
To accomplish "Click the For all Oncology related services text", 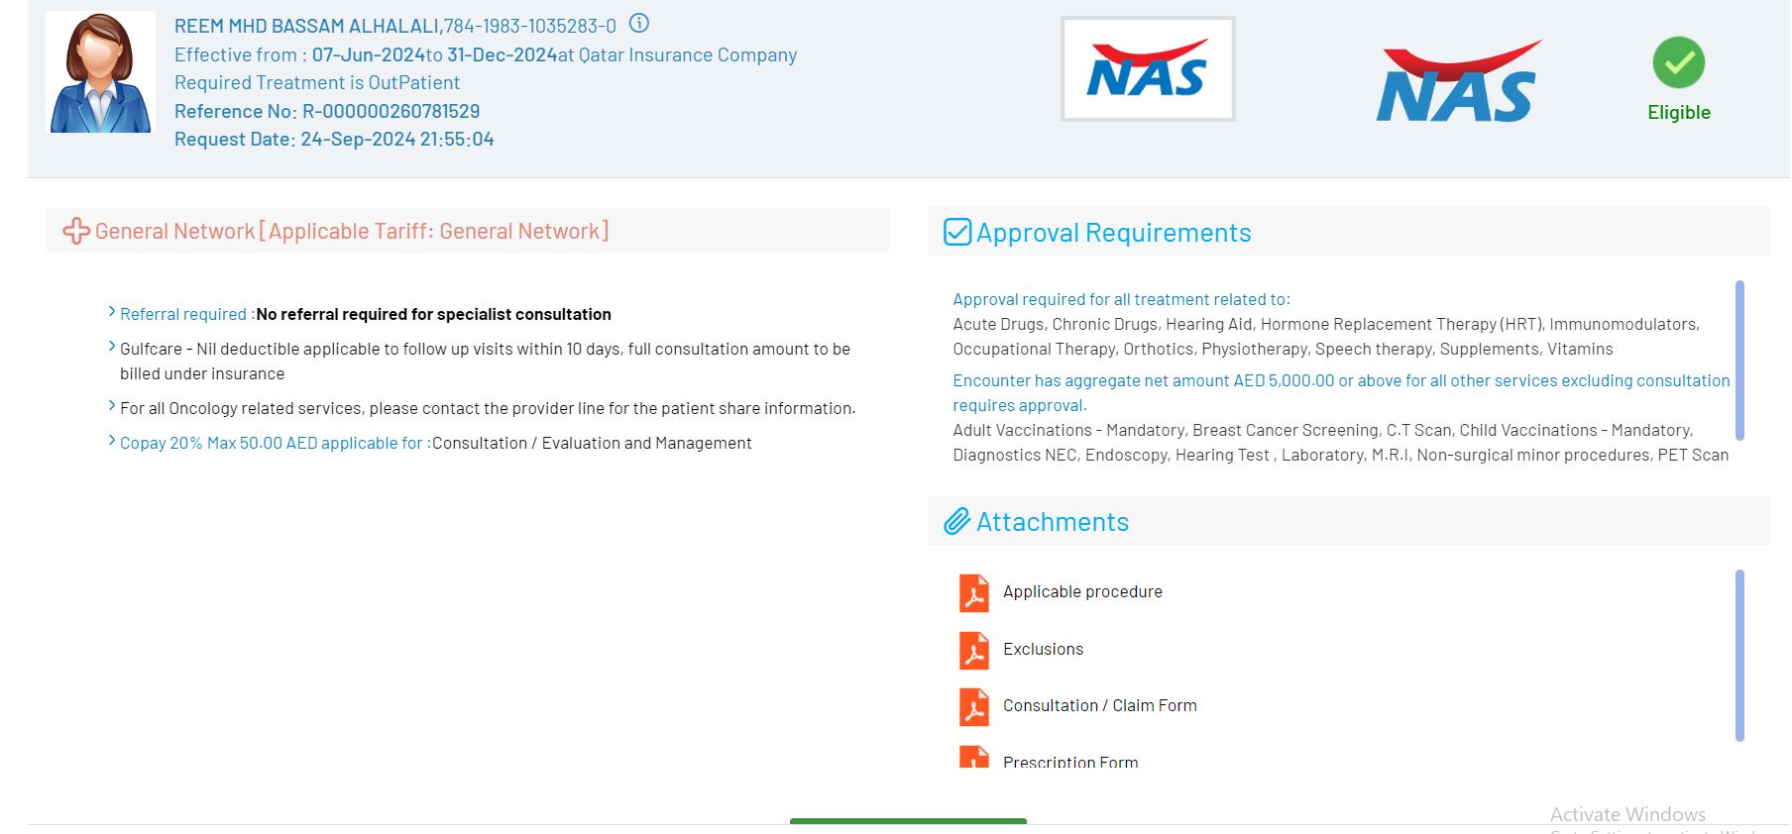I will [488, 408].
